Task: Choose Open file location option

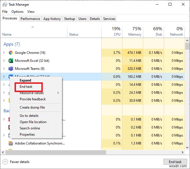Action: click(x=33, y=122)
